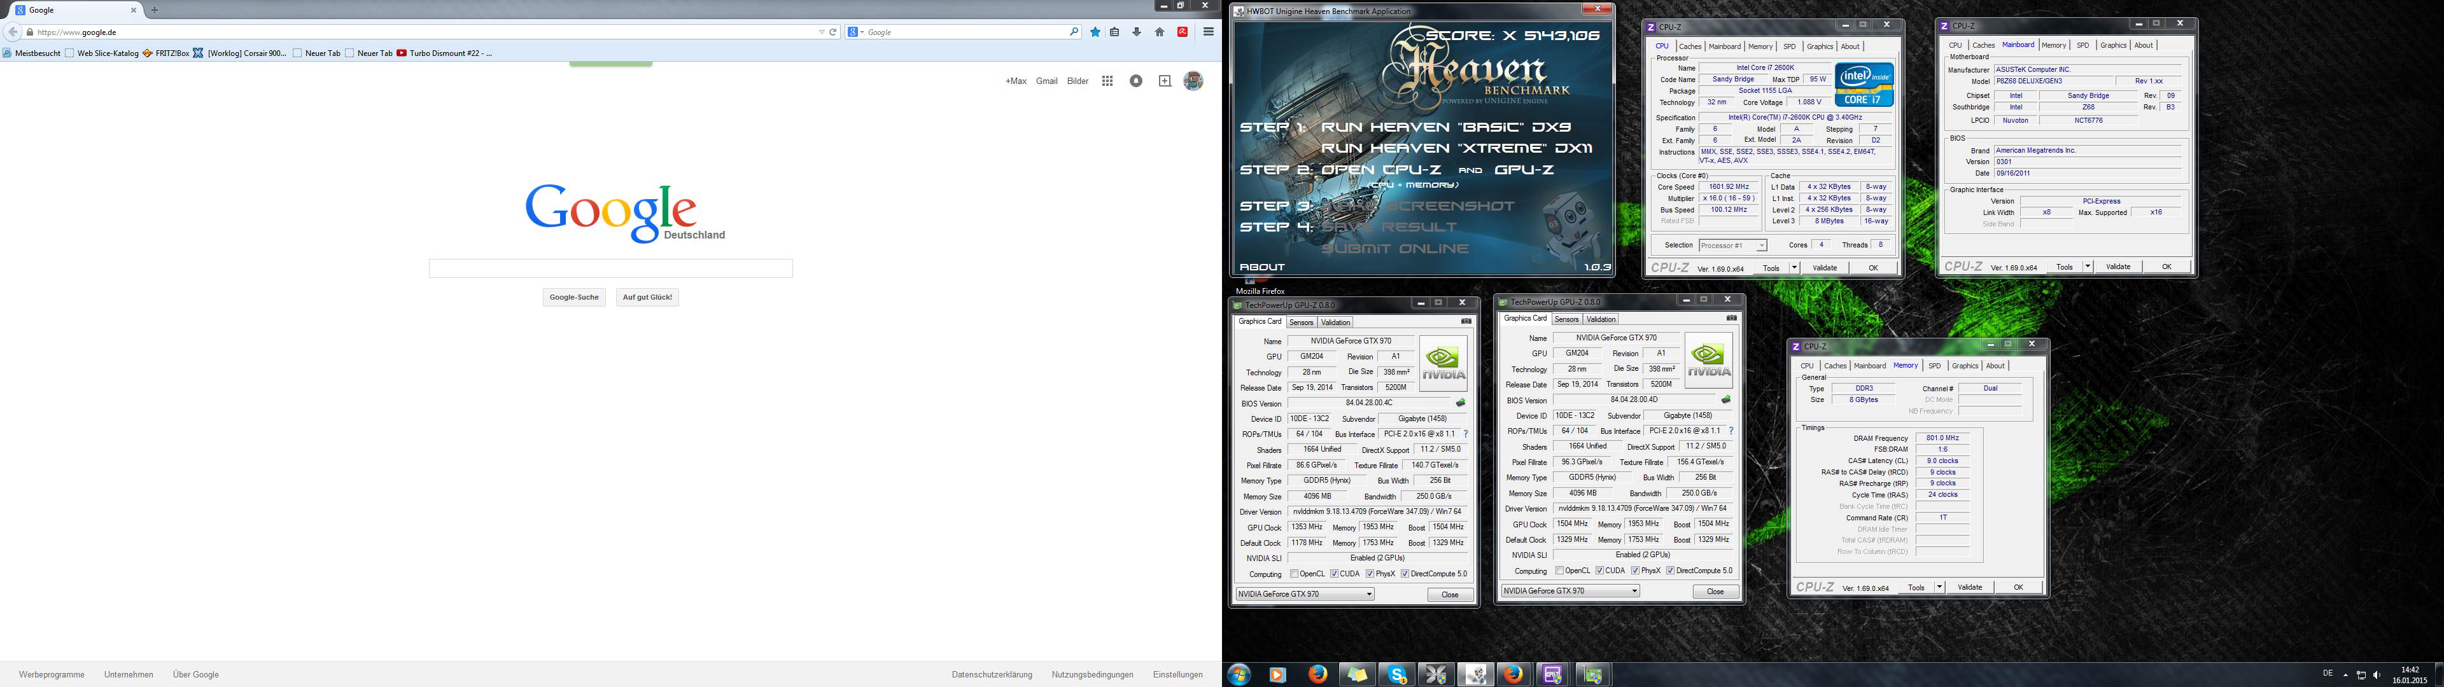This screenshot has height=687, width=2444.
Task: Open Graphics tab in CPU-Z Memory window
Action: coord(1965,366)
